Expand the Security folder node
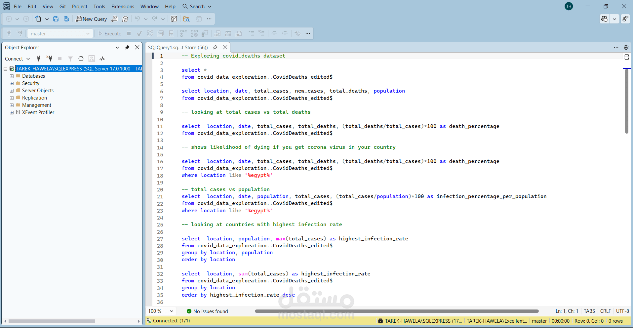This screenshot has height=328, width=633. pos(12,83)
